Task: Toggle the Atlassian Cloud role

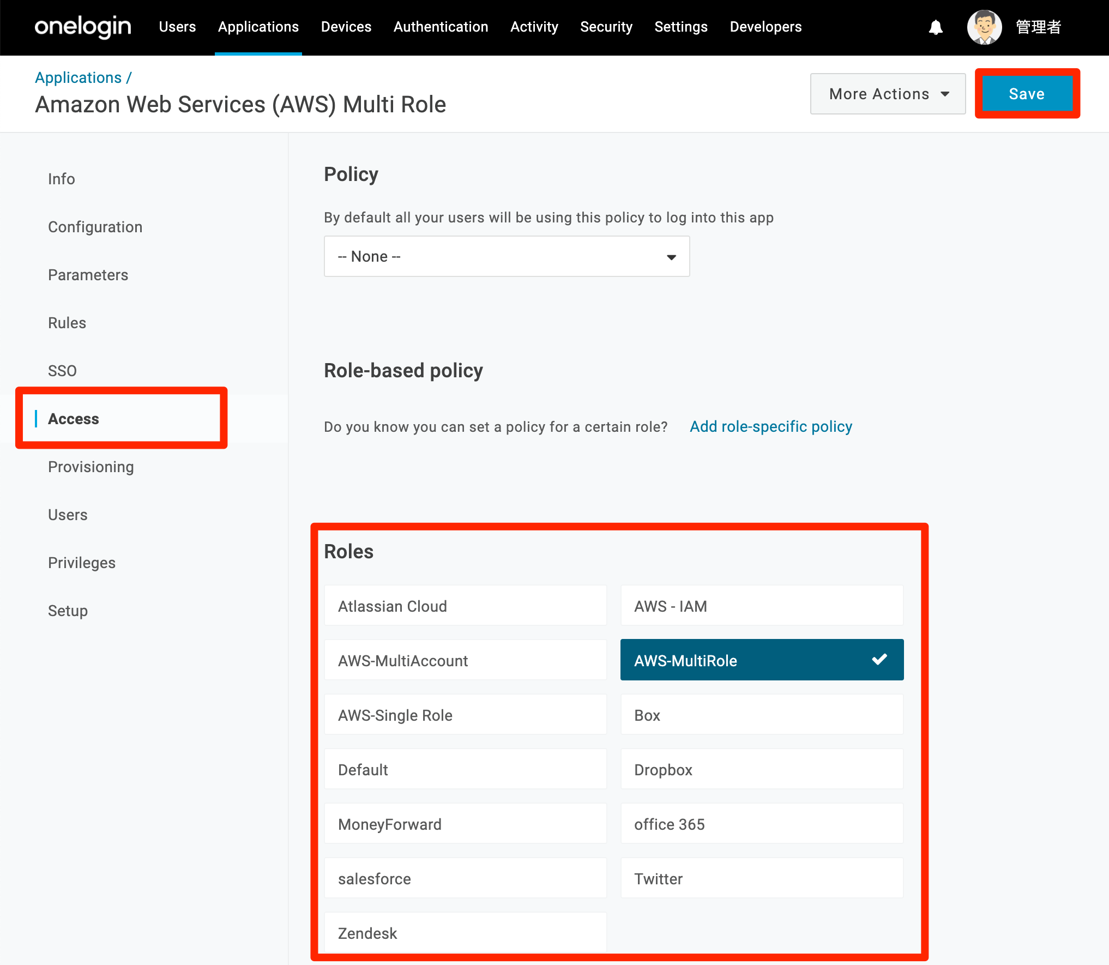Action: click(x=465, y=606)
